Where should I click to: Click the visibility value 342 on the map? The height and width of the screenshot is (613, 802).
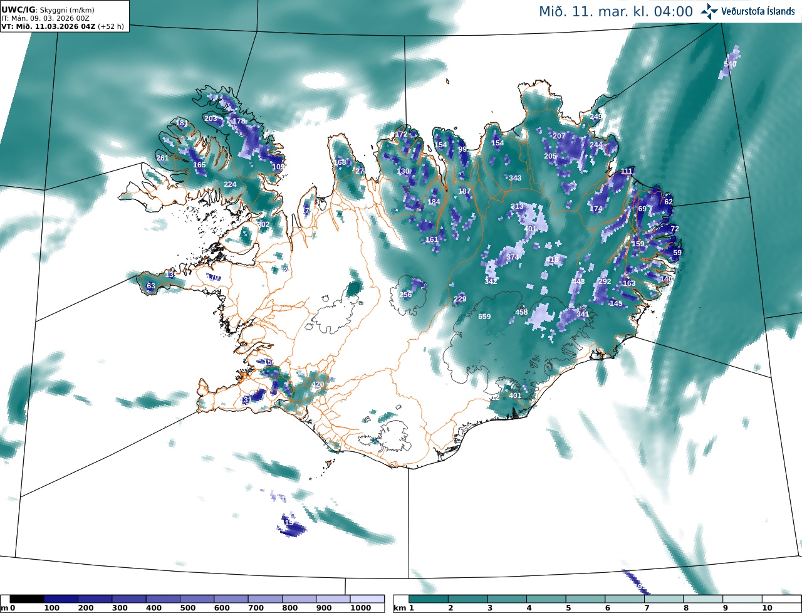point(491,281)
